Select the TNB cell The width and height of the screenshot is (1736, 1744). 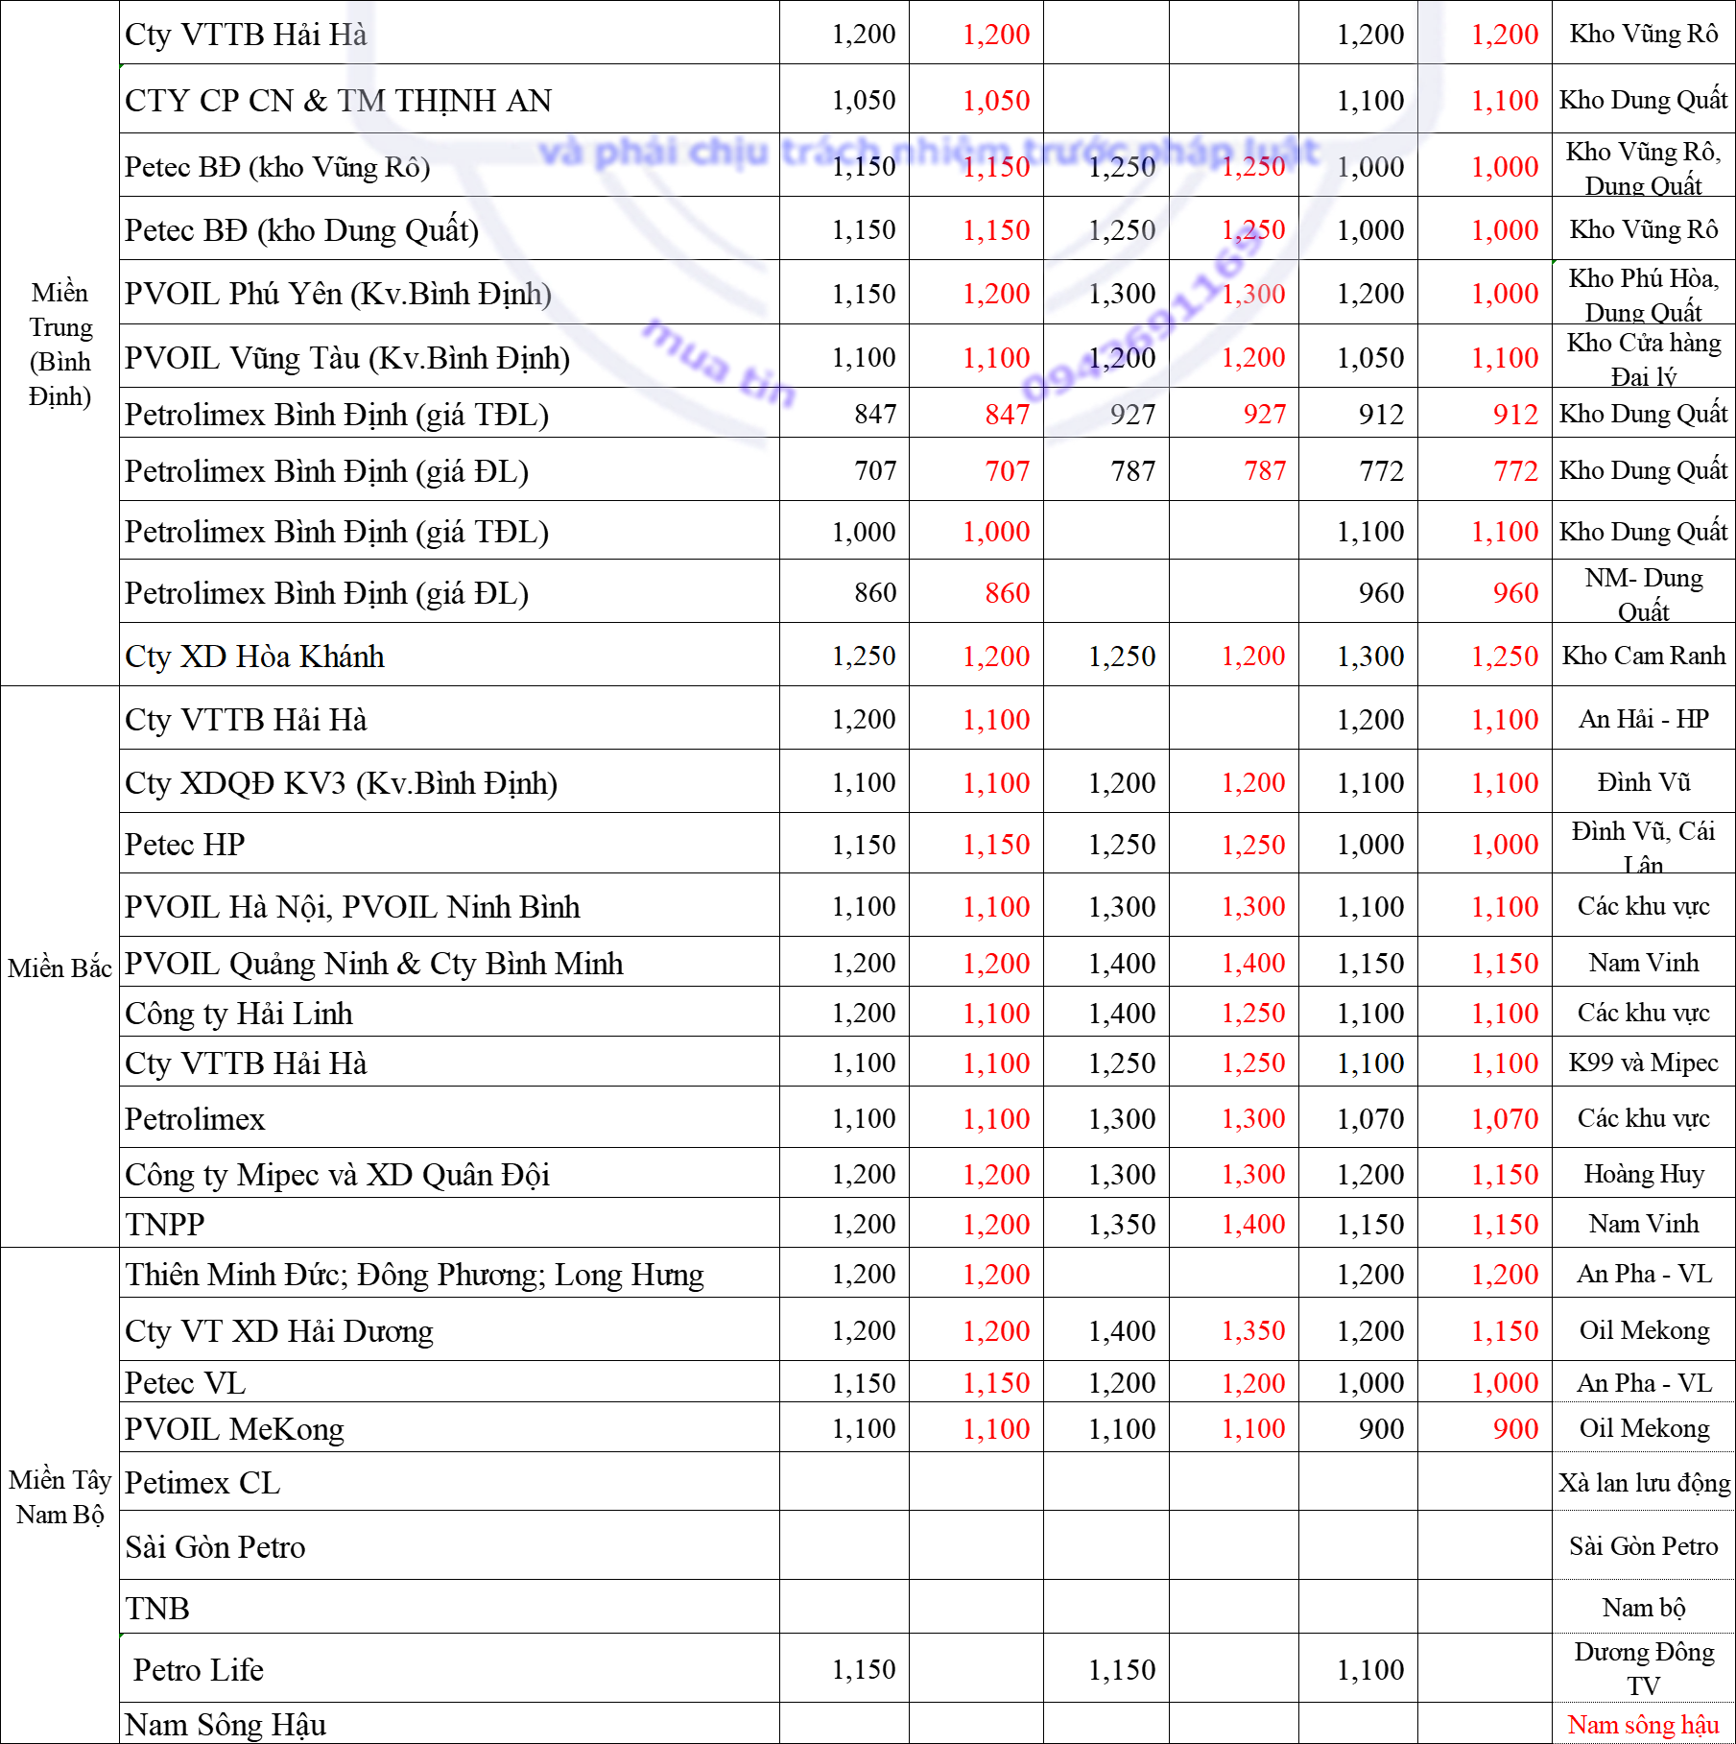[x=449, y=1608]
